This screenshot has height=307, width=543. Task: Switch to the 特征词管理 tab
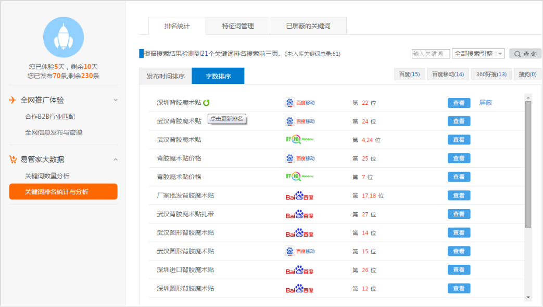(238, 26)
